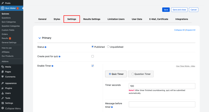Open Results in the sidebar
Image resolution: width=209 pixels, height=112 pixels.
pos(5,38)
